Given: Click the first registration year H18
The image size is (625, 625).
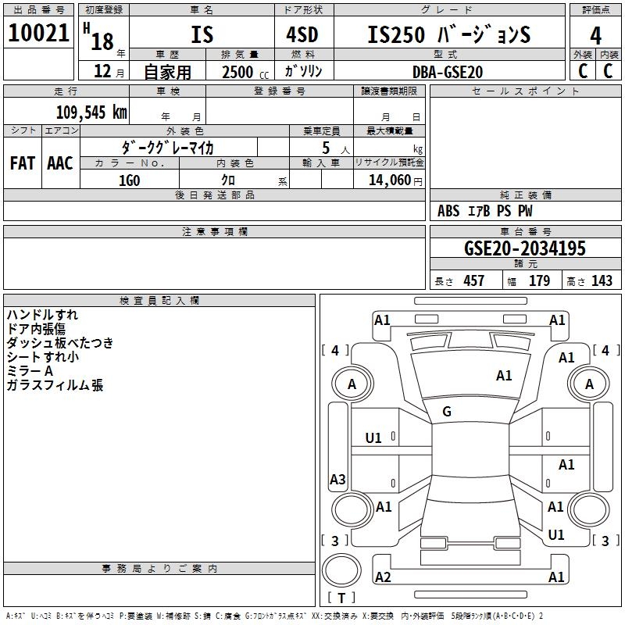Looking at the screenshot, I should pyautogui.click(x=98, y=37).
